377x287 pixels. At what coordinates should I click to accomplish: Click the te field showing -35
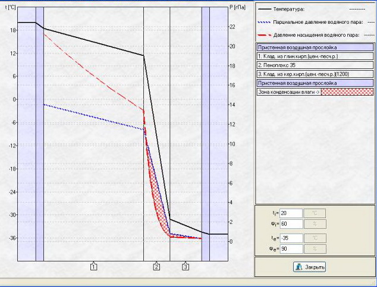click(291, 238)
